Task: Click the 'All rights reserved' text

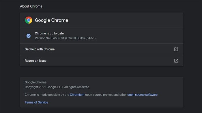Action: [77, 87]
